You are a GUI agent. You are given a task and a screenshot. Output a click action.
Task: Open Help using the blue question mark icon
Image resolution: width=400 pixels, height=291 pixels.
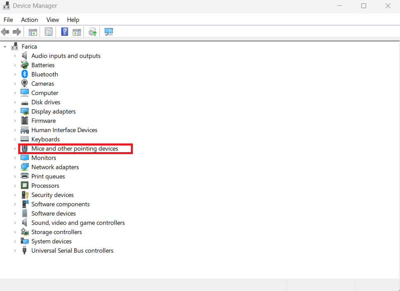(x=64, y=32)
